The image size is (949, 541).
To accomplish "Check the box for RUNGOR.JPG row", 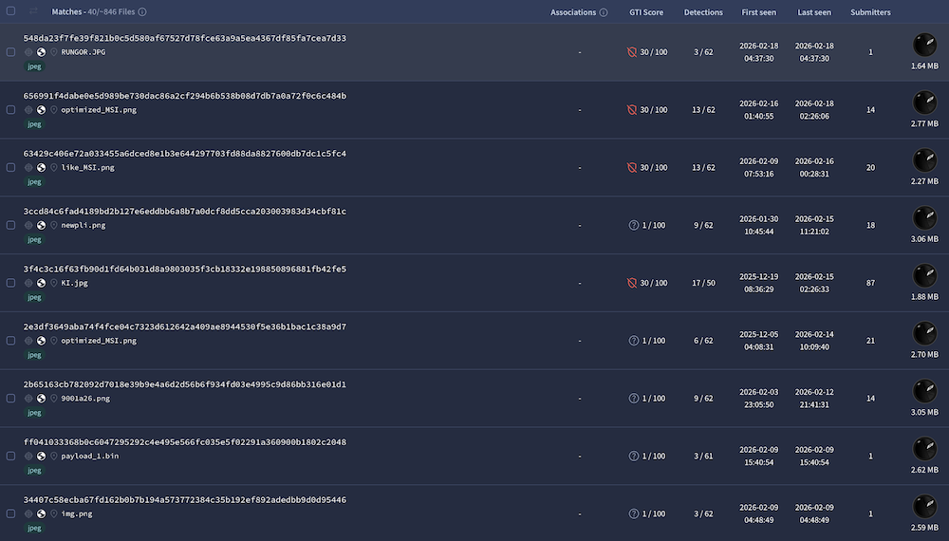I will pyautogui.click(x=11, y=52).
